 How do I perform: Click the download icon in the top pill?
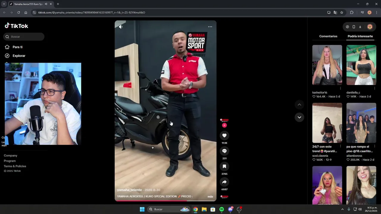(x=360, y=27)
